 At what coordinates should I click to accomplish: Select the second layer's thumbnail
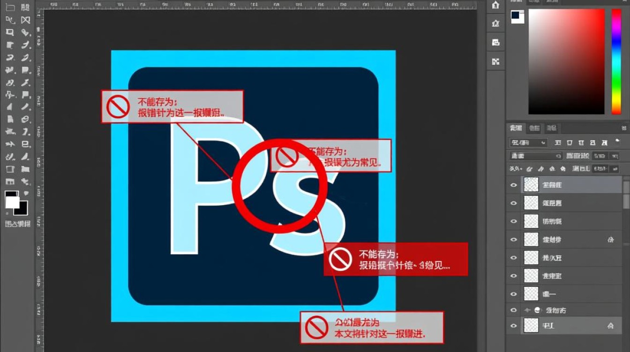click(x=531, y=203)
